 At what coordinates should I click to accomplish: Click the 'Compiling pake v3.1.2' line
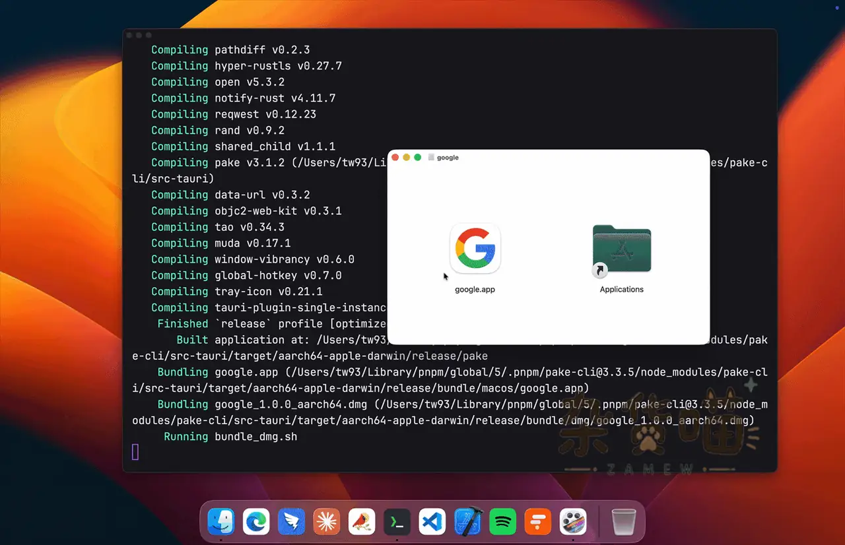pyautogui.click(x=269, y=163)
